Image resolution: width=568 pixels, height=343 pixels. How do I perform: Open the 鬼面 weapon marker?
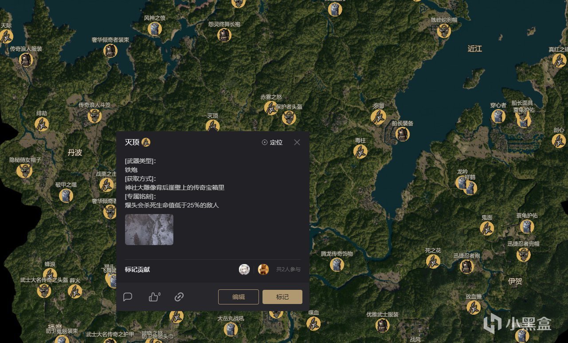coord(487,228)
